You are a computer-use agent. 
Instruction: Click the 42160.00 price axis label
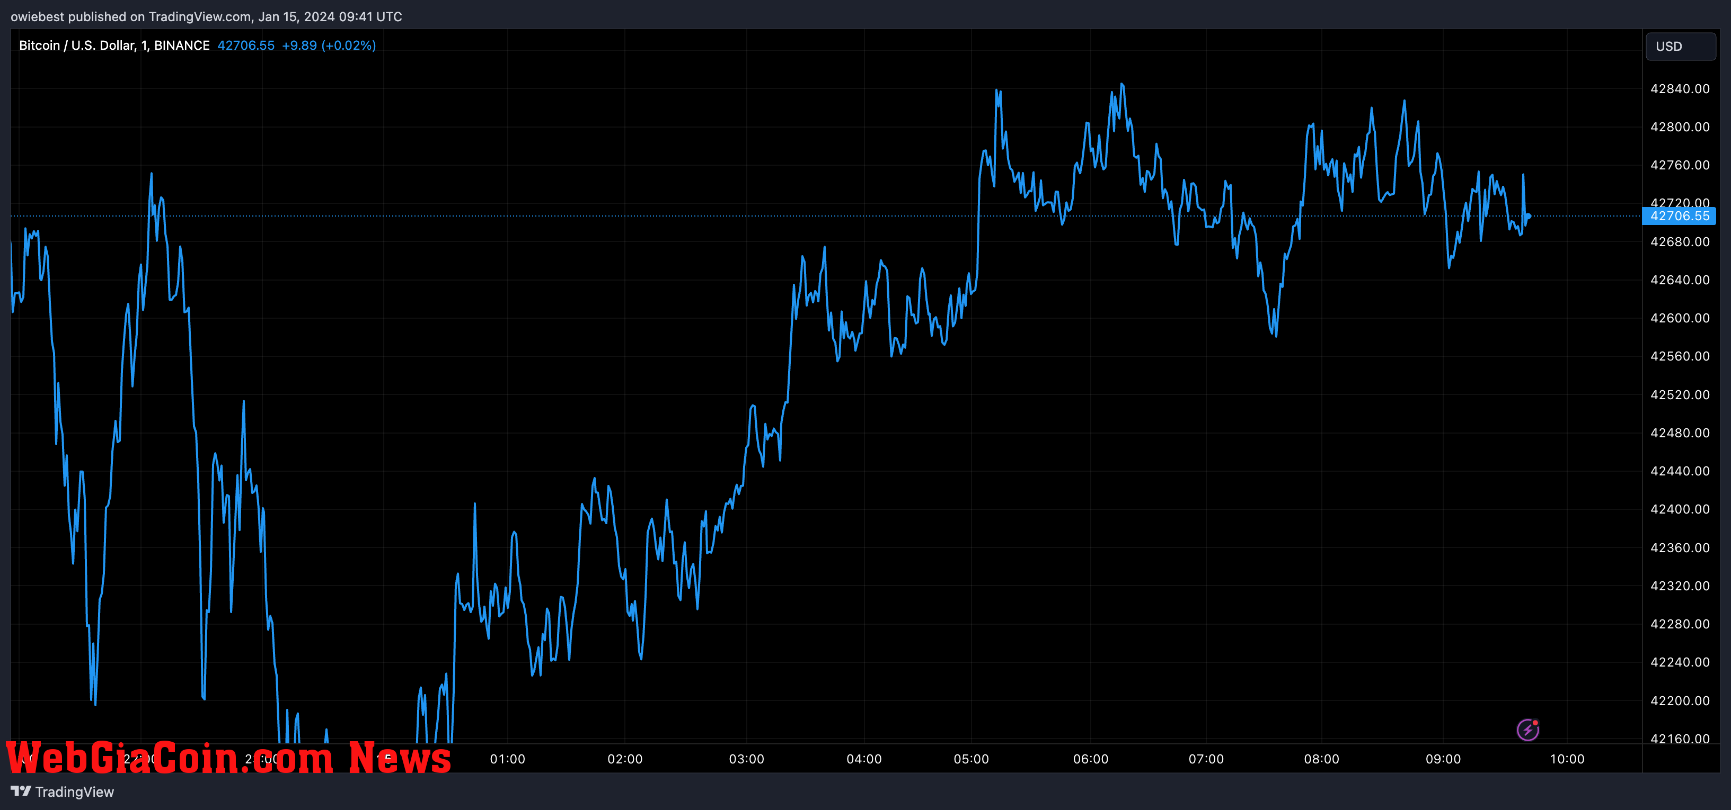coord(1680,739)
